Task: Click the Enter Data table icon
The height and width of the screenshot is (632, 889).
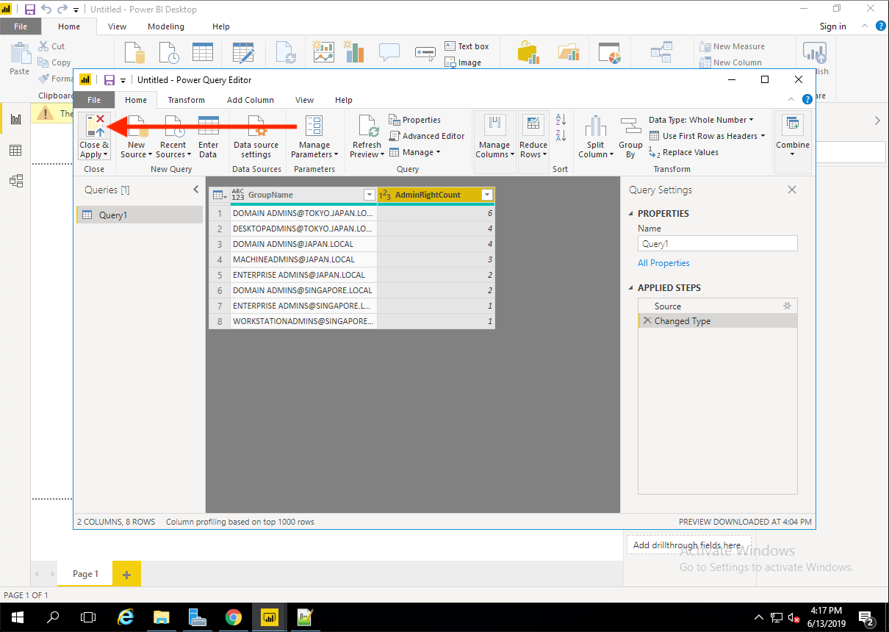Action: coord(208,126)
